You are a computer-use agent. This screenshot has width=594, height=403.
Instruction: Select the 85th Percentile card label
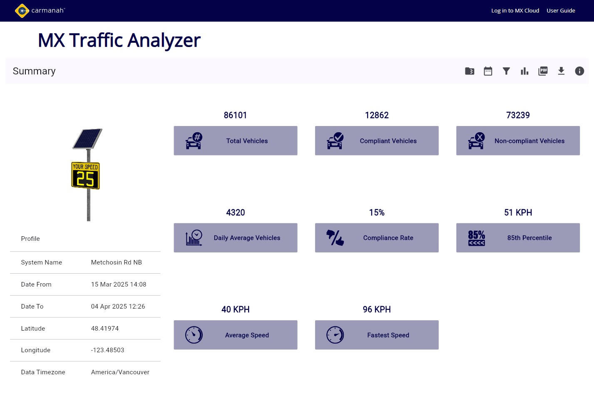(x=529, y=238)
